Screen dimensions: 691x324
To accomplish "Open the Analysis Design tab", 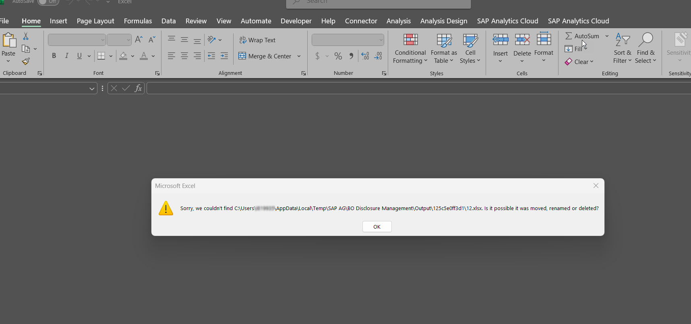I will tap(444, 21).
